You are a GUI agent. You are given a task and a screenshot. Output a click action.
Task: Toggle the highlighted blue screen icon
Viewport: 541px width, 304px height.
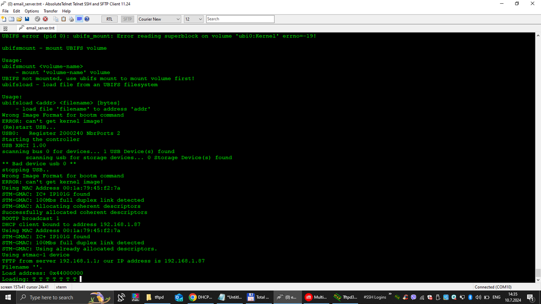click(x=79, y=19)
